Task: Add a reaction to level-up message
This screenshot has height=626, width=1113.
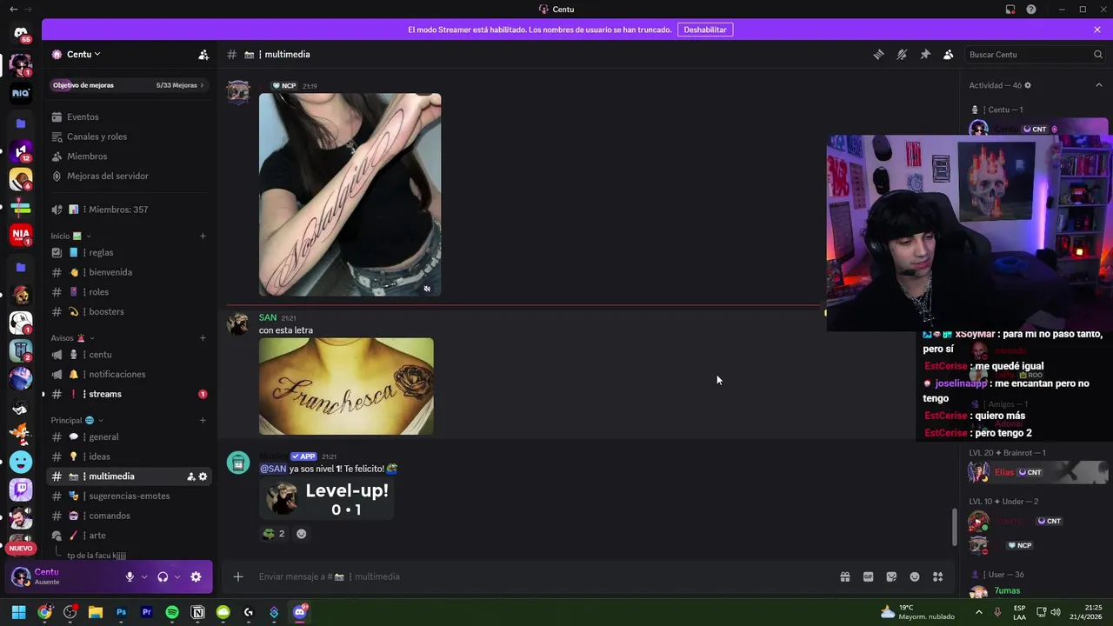Action: click(302, 534)
